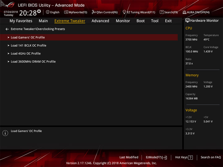
Task: Expand Load 3600MHz DRAM OC Profile arrow
Action: (x=8, y=62)
